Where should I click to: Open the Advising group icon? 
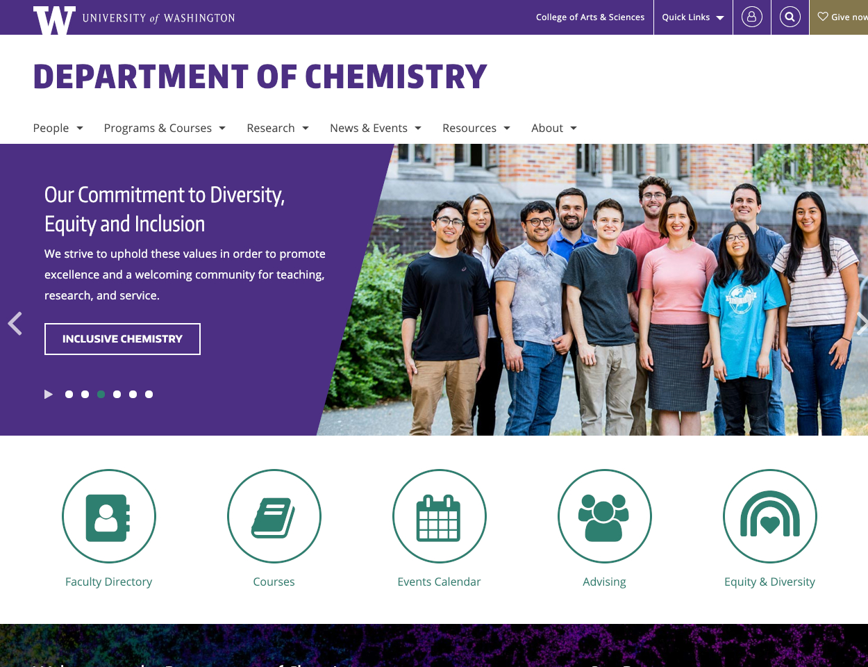point(604,517)
